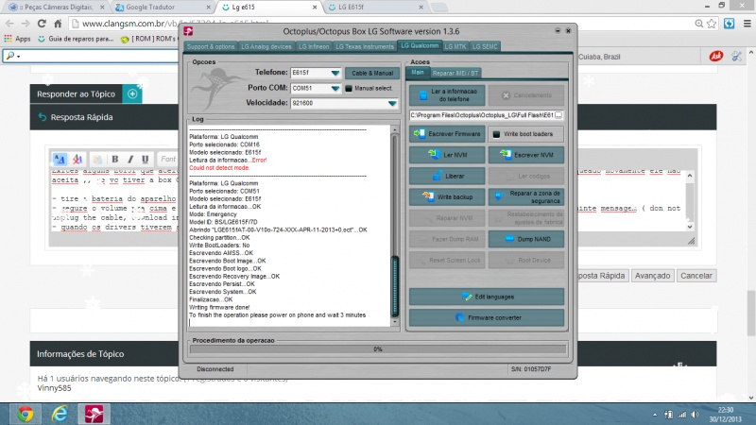756x425 pixels.
Task: Toggle Manual select checkbox
Action: (x=349, y=89)
